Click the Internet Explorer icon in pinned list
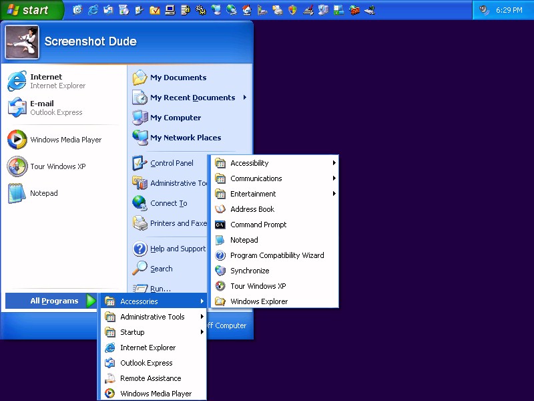The image size is (534, 401). tap(17, 82)
